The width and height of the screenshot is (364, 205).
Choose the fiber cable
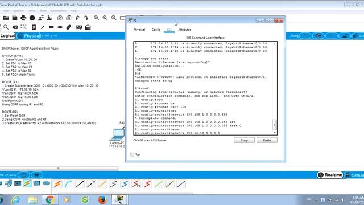102,184
